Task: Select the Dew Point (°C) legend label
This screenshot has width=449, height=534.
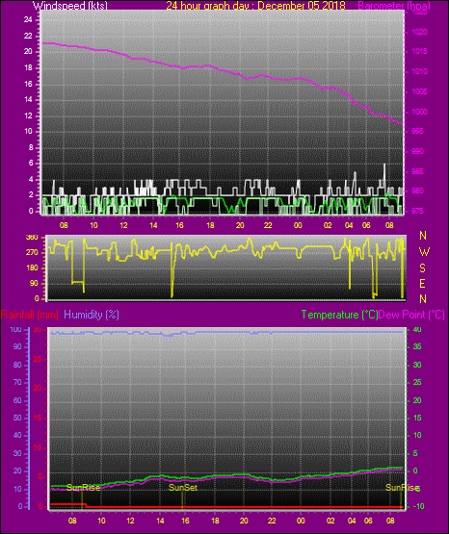Action: 411,315
